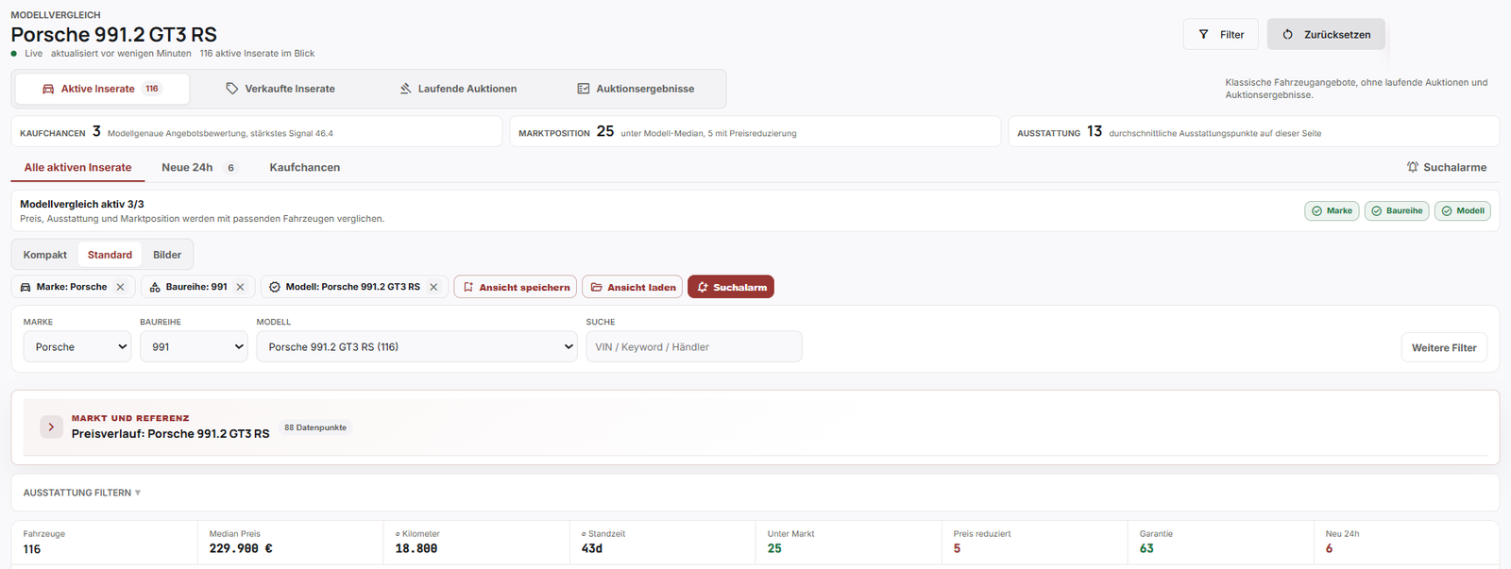This screenshot has width=1511, height=569.
Task: Click Ansicht speichern button
Action: click(x=515, y=287)
